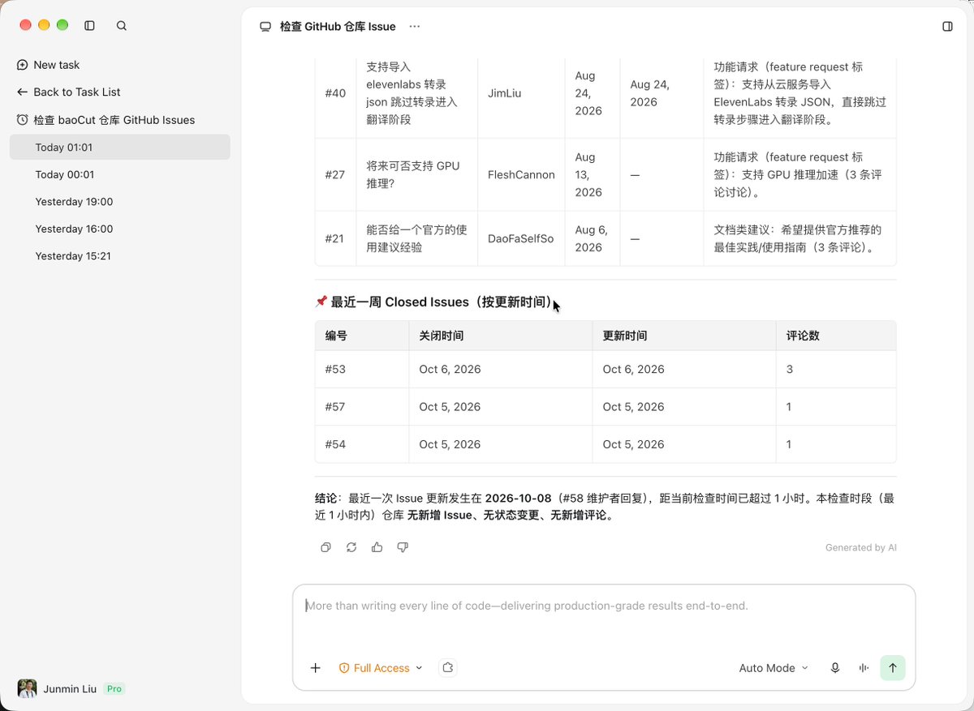Click the 最近一周 Closed Issues heading
Image resolution: width=974 pixels, height=711 pixels.
(434, 302)
